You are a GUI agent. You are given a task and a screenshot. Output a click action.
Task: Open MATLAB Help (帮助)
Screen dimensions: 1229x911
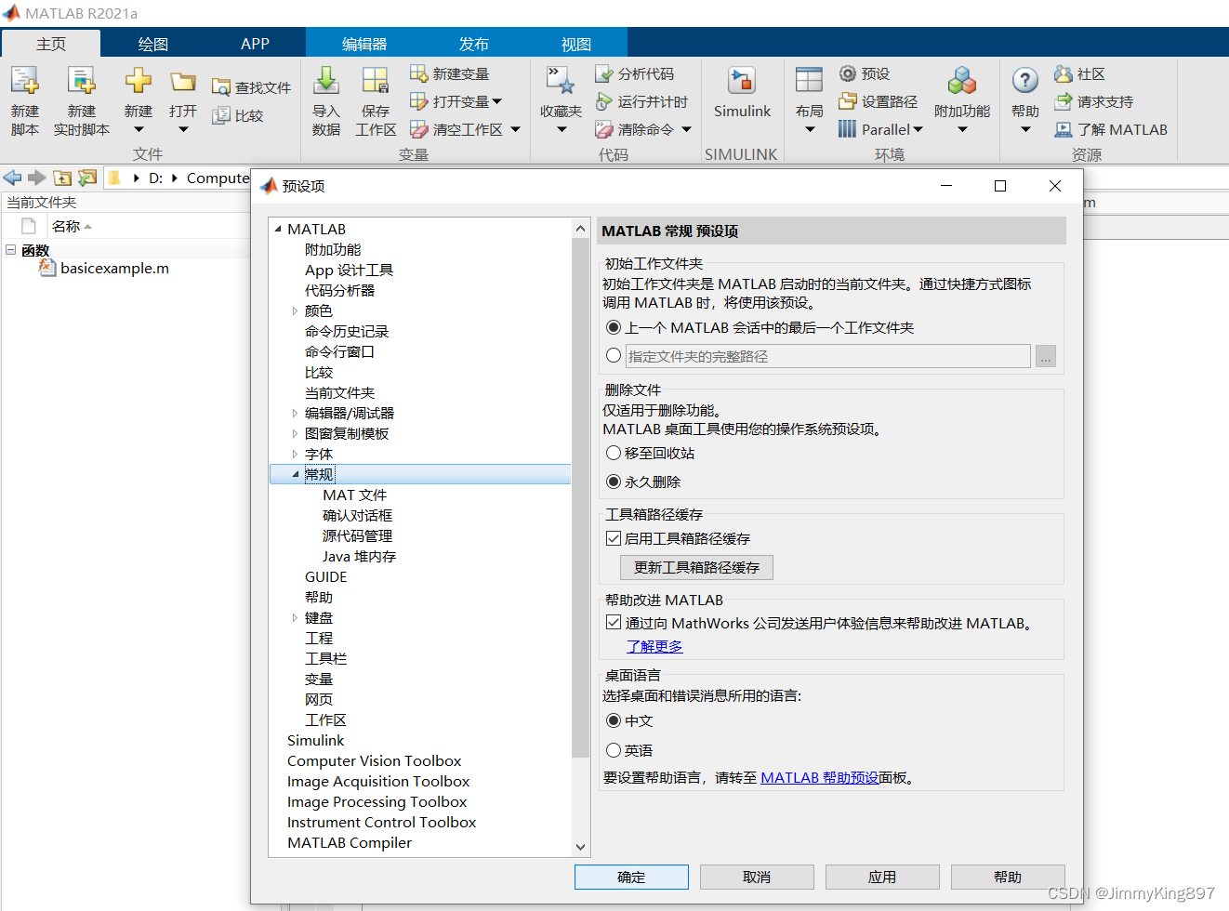click(x=1024, y=98)
